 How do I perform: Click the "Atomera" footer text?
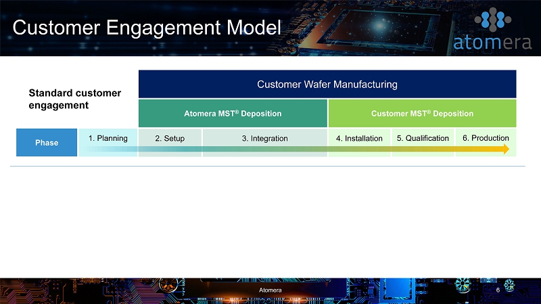[270, 290]
